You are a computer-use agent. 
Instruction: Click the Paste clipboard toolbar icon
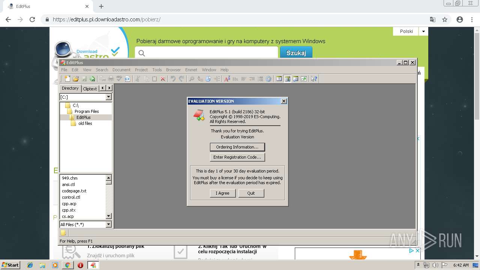point(154,79)
